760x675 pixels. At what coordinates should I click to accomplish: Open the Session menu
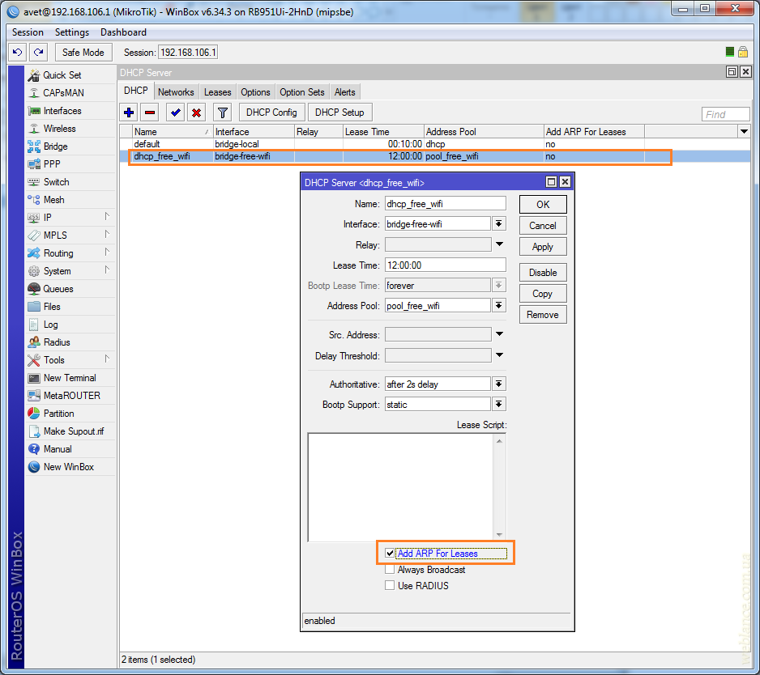[x=28, y=32]
